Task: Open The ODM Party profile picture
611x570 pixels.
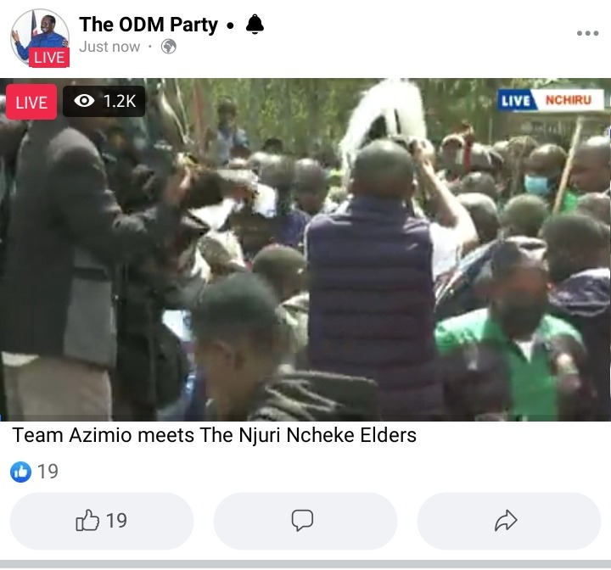Action: [x=40, y=37]
